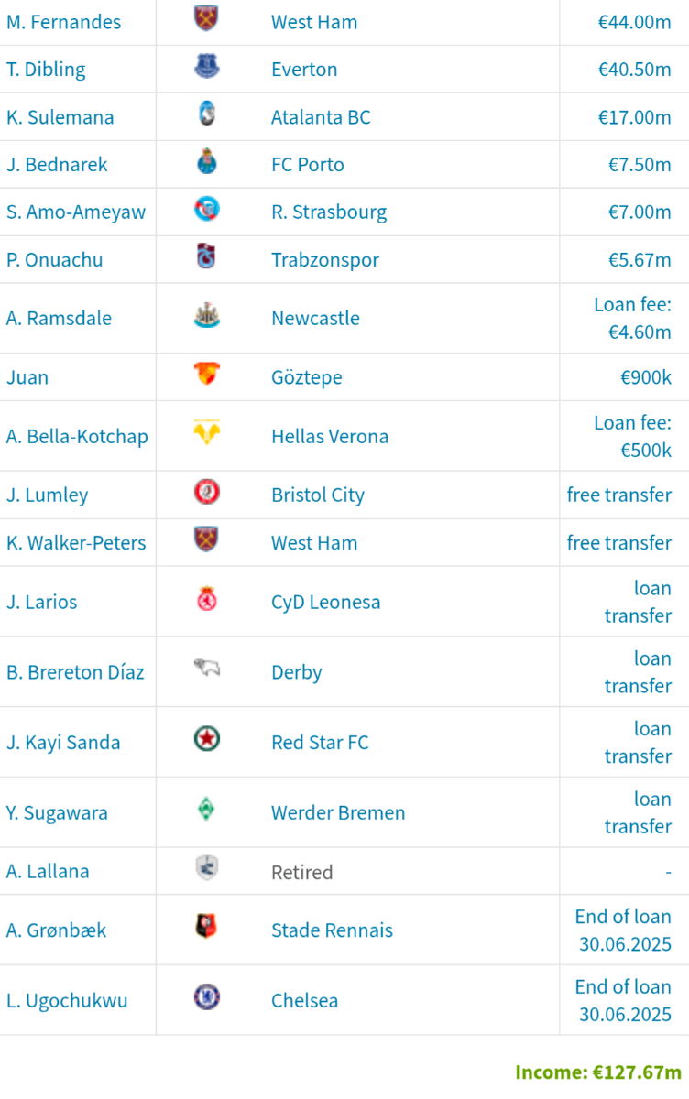Click the Red Star FC crest
The image size is (689, 1099).
coord(207,739)
